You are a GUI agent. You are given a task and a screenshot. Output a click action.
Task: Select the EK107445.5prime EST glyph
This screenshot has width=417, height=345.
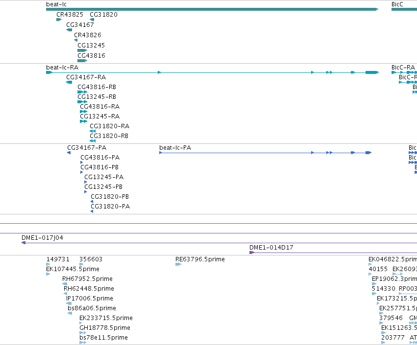coord(48,274)
